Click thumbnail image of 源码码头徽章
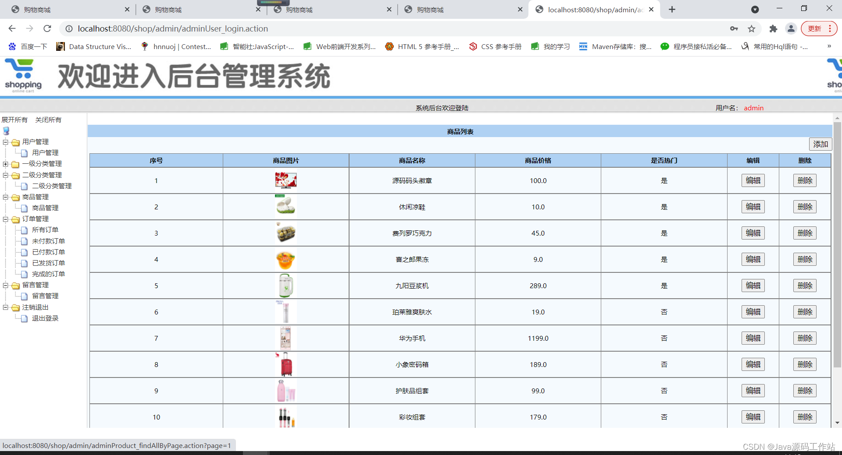Viewport: 842px width, 455px height. (286, 180)
